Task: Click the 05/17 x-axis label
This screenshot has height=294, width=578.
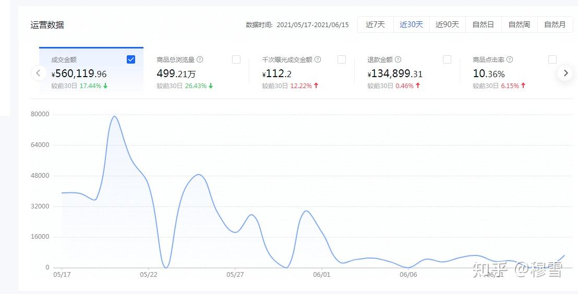Action: pos(62,275)
